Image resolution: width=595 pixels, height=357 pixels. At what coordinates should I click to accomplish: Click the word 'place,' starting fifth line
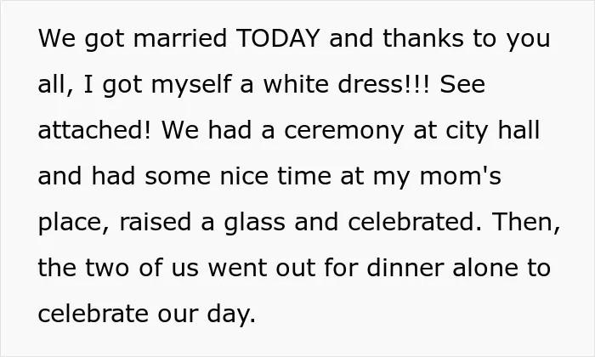click(x=74, y=224)
